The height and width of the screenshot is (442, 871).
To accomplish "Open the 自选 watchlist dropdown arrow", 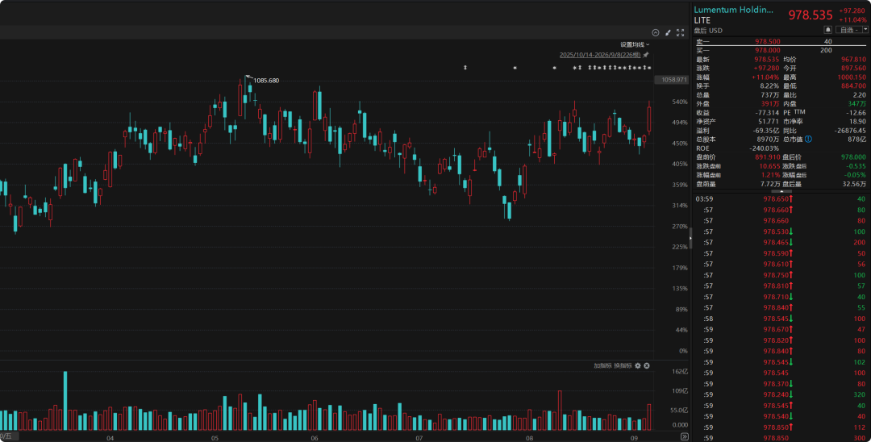I will tap(865, 30).
